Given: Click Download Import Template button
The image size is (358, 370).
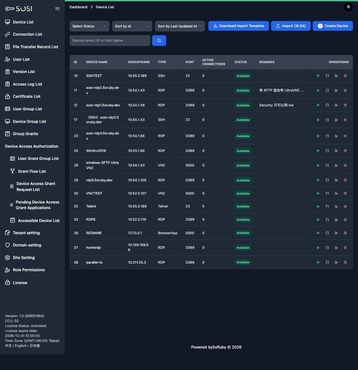Looking at the screenshot, I should click(x=238, y=26).
